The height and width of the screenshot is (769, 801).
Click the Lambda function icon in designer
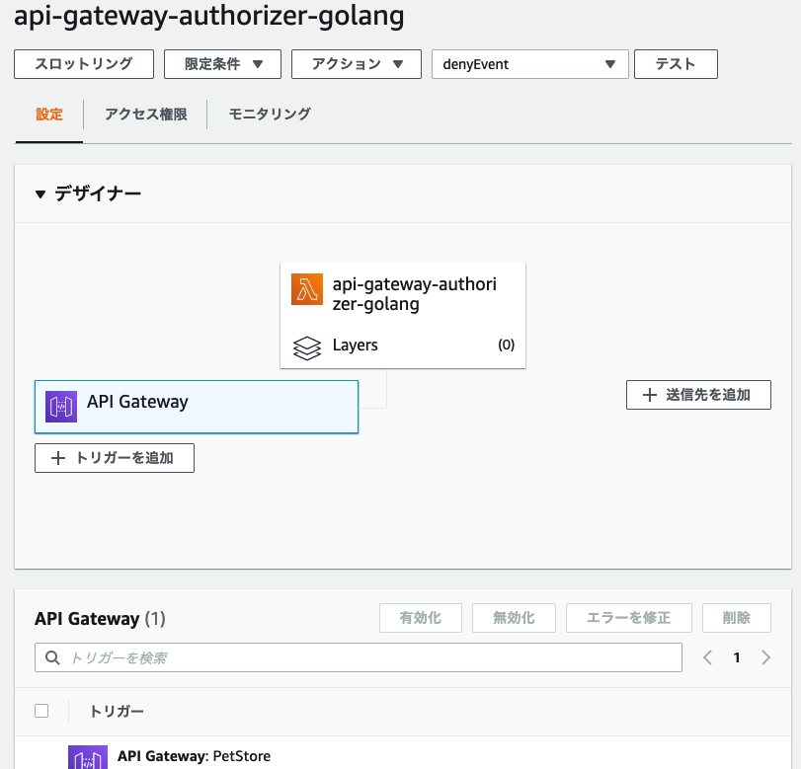point(307,289)
